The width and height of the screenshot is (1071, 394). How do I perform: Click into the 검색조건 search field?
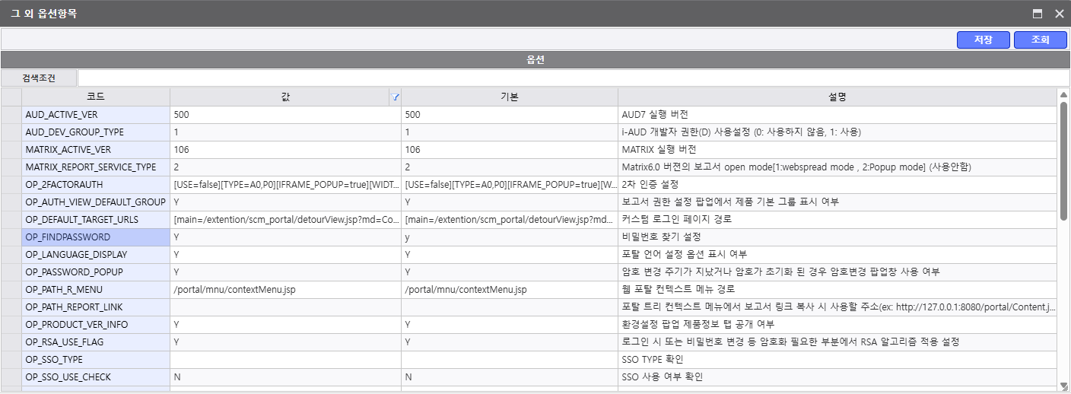click(x=570, y=78)
